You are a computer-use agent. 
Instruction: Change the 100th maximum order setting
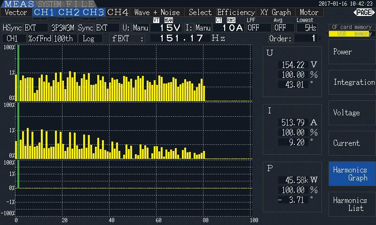pyautogui.click(x=65, y=38)
